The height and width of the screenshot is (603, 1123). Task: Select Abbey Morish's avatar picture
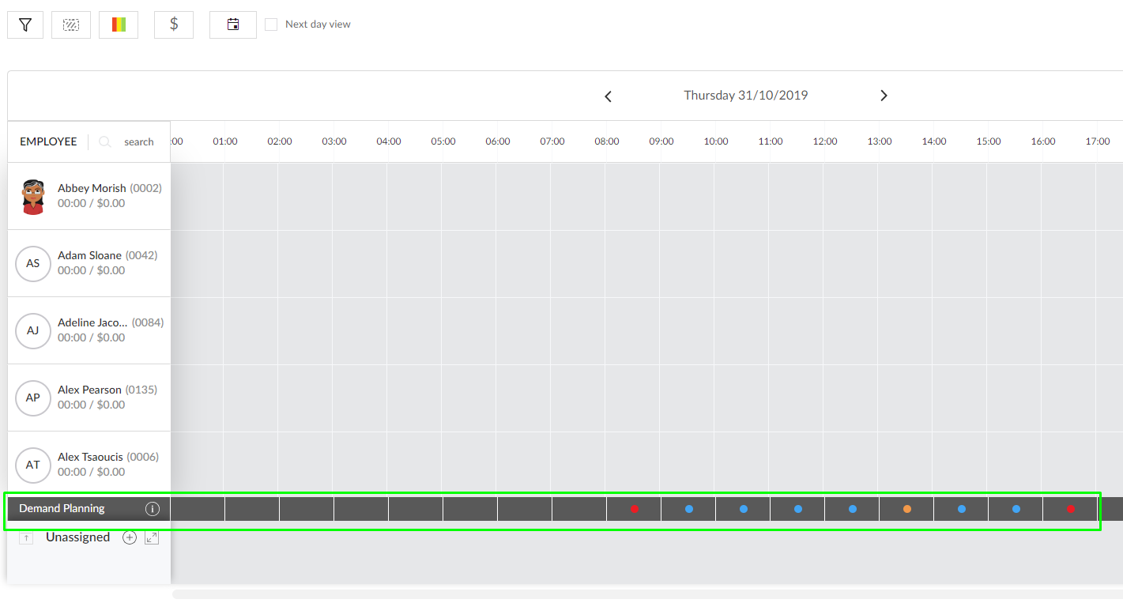pos(33,197)
